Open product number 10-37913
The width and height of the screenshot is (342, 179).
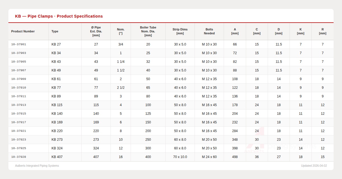coord(19,105)
